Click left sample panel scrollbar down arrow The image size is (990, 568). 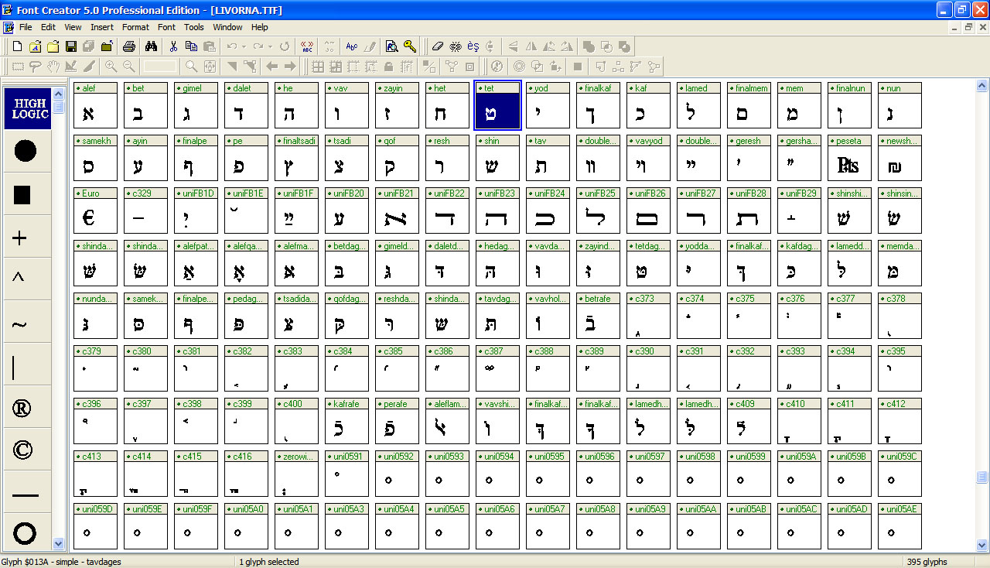tap(58, 544)
